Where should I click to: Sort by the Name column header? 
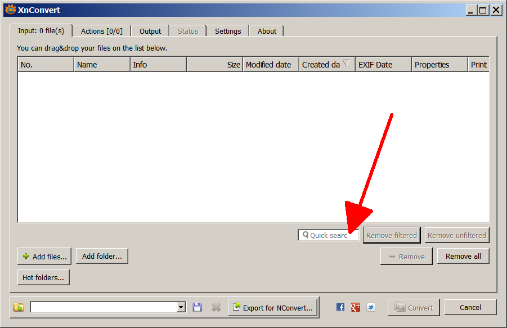coord(102,65)
